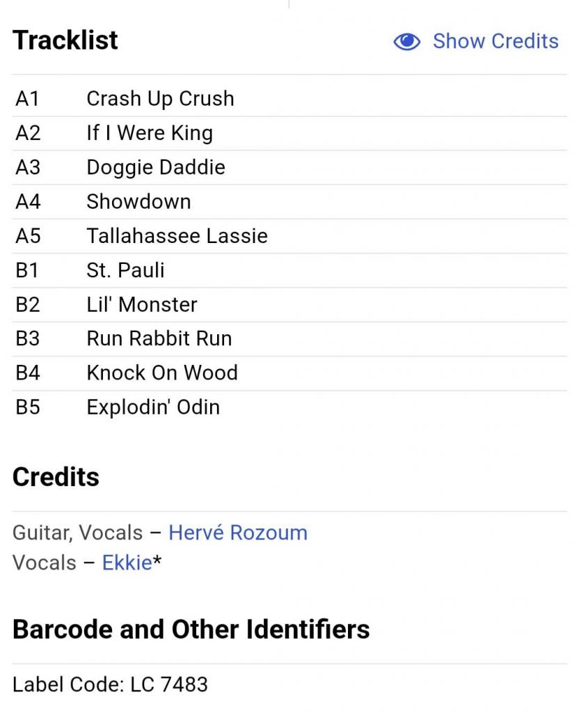Viewport: 579px width, 713px height.
Task: Click the Label Code LC 7483 text
Action: 110,684
